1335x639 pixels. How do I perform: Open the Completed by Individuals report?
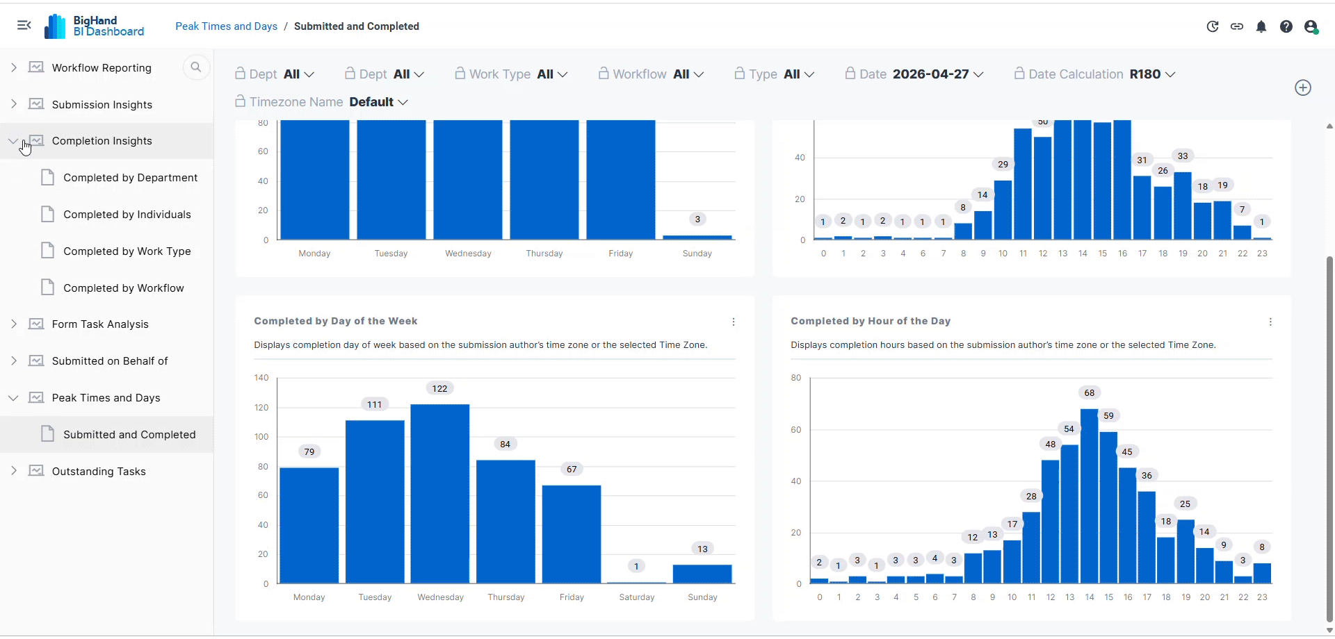[127, 215]
